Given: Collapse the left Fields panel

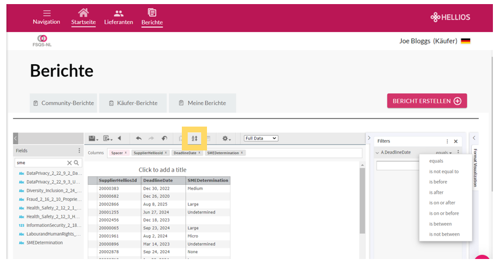Looking at the screenshot, I should pyautogui.click(x=16, y=138).
